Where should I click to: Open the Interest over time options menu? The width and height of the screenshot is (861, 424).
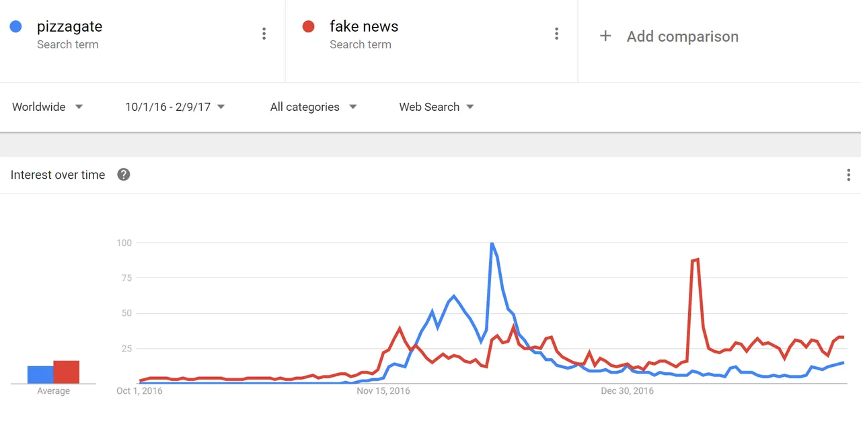point(848,175)
